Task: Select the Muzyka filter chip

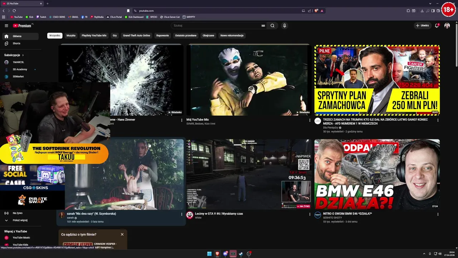Action: coord(71,35)
